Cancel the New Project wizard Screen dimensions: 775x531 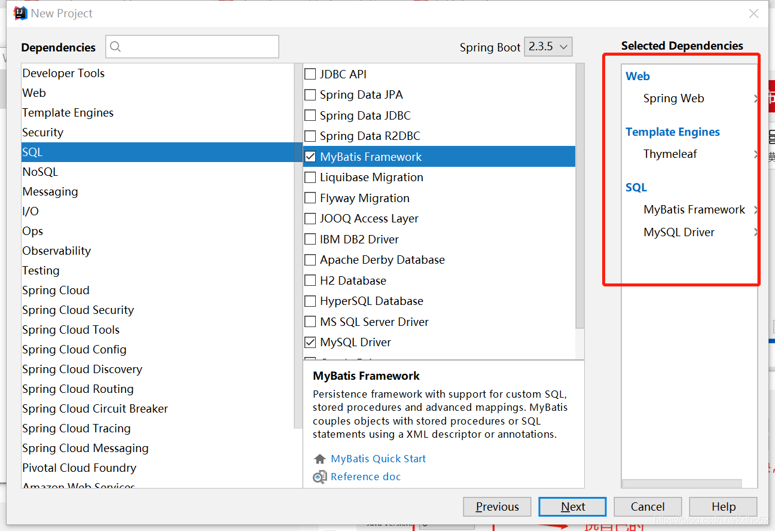(x=648, y=506)
